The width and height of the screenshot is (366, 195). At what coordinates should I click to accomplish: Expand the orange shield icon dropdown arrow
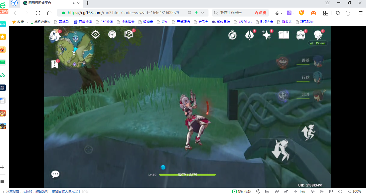point(306,13)
